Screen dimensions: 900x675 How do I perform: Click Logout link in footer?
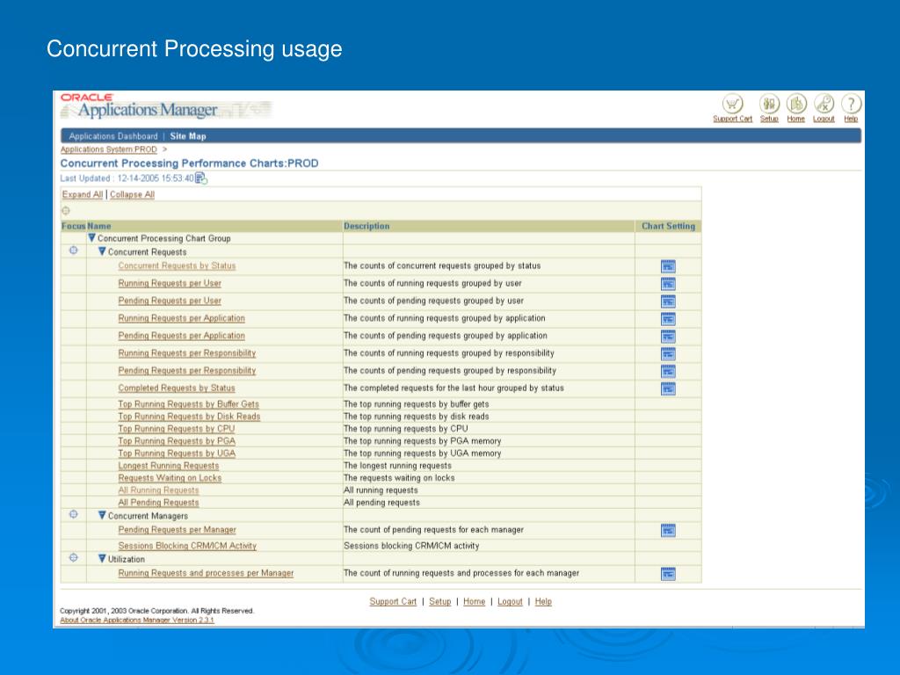coord(511,601)
